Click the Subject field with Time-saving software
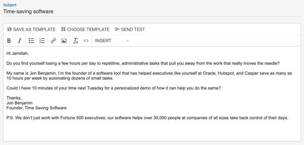Viewport: 304px width, 145px height. pyautogui.click(x=152, y=11)
